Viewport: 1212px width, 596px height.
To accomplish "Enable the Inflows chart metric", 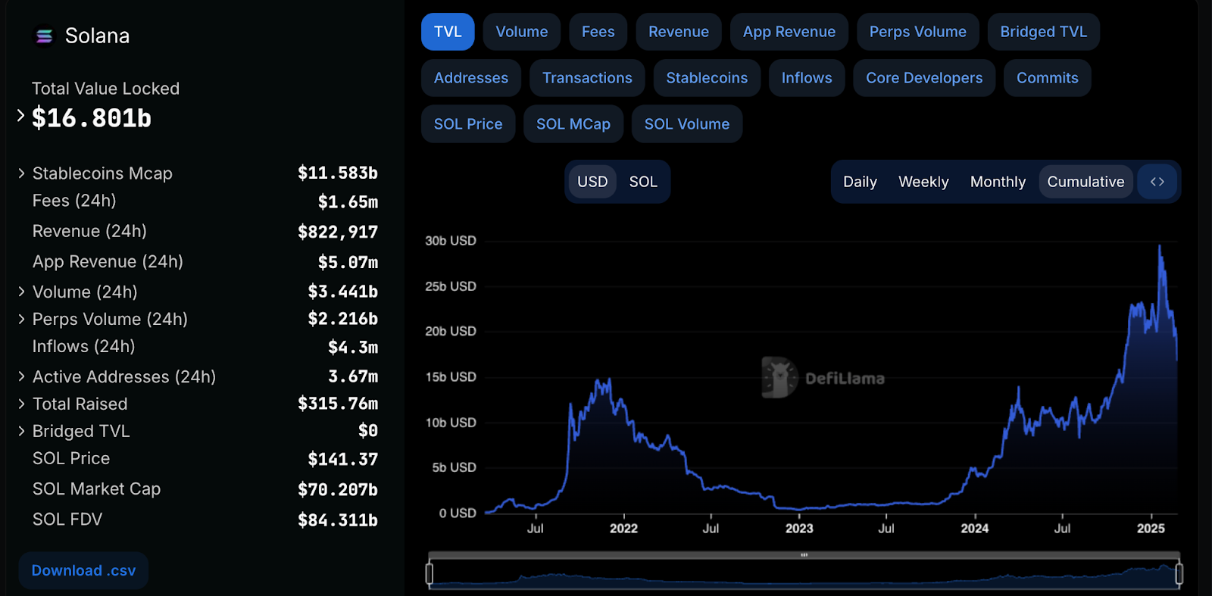I will pos(807,78).
